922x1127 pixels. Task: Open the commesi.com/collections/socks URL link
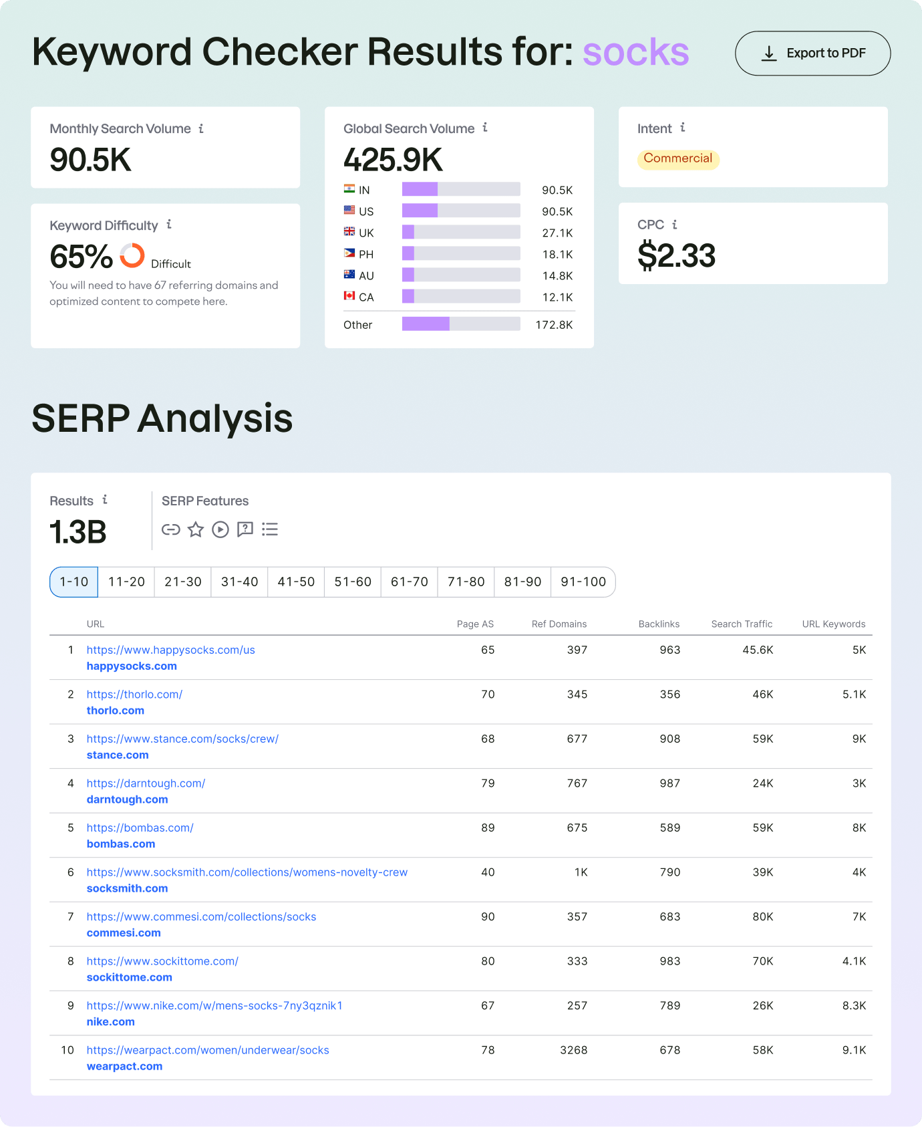(201, 917)
